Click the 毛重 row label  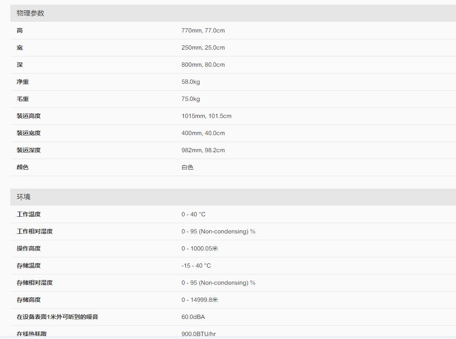[23, 99]
